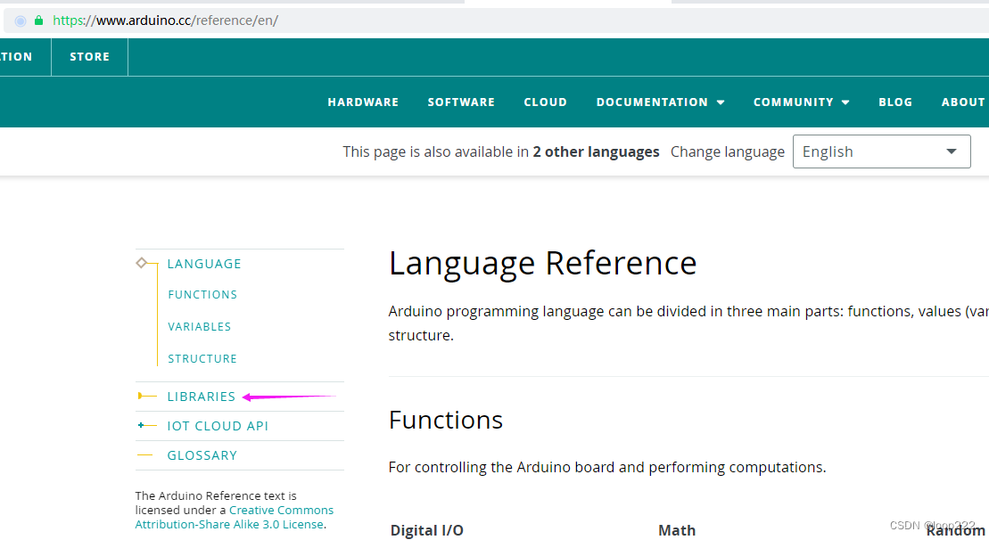Screen dimensions: 989x540
Task: Select LANGUAGE in the sidebar
Action: pyautogui.click(x=204, y=264)
